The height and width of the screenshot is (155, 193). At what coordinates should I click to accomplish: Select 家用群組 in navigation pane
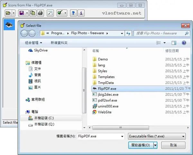35,99
